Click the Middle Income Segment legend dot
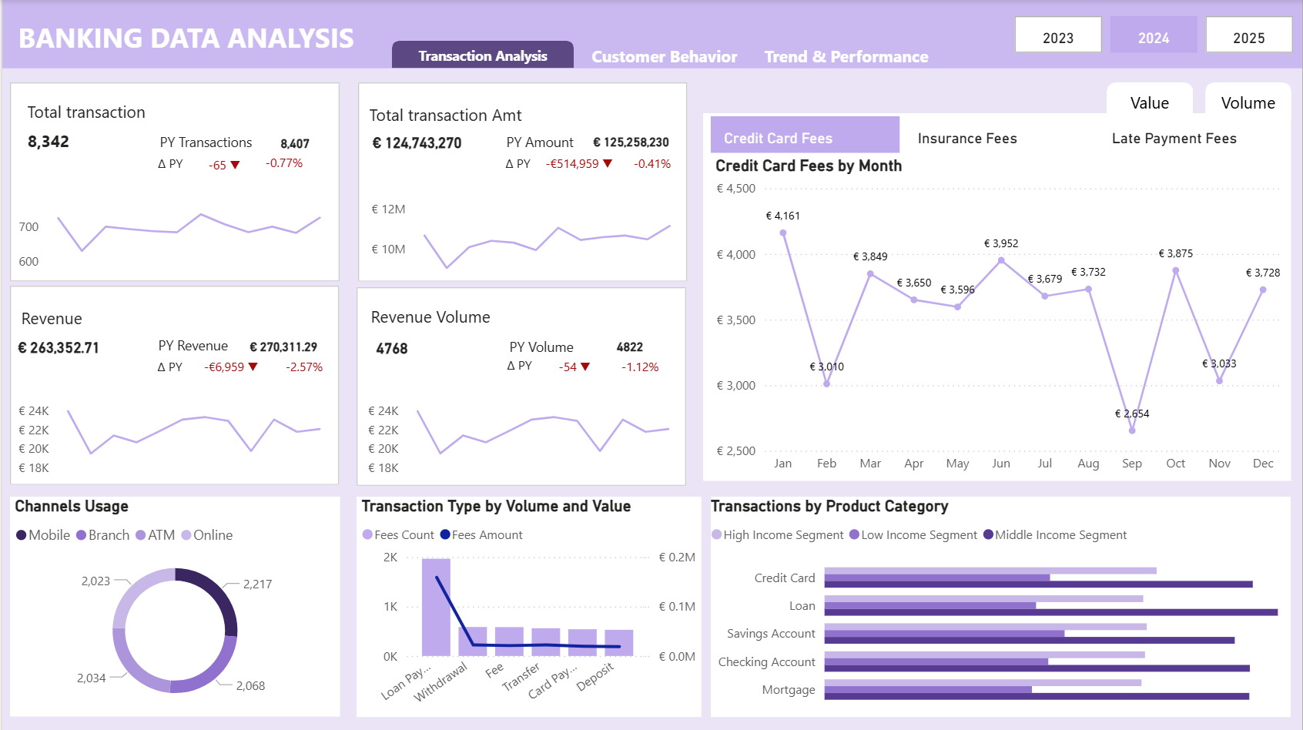 (x=988, y=535)
